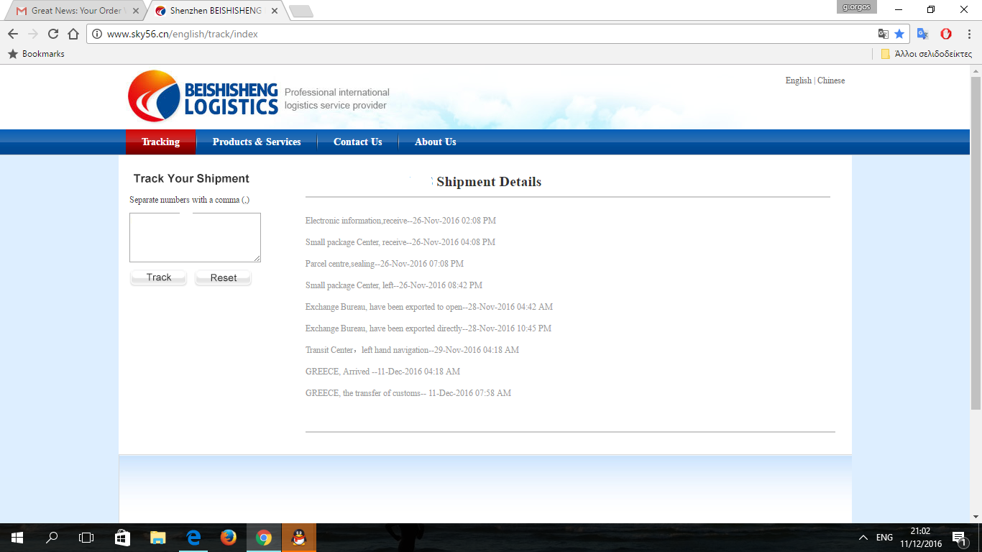
Task: Click 'Transit Center, left hand navigation' entry
Action: click(412, 350)
